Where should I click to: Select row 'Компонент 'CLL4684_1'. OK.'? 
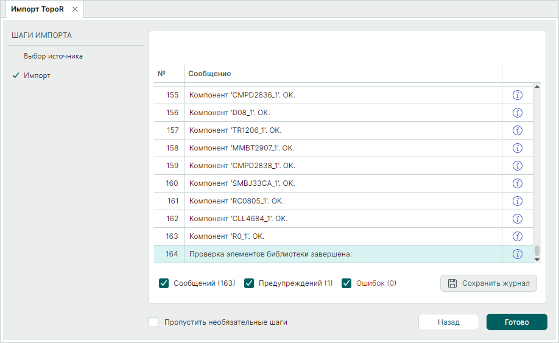pyautogui.click(x=343, y=219)
